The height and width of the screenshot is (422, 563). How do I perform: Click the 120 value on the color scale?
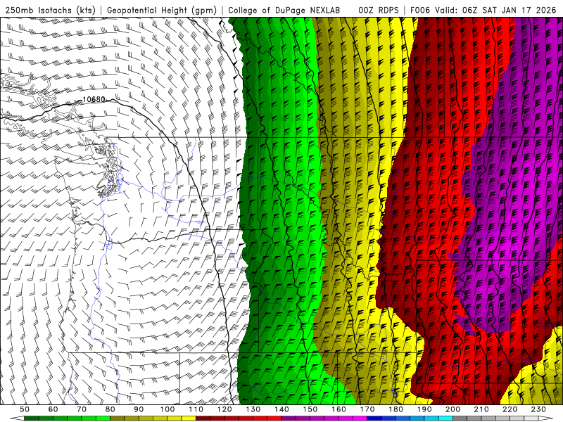click(224, 409)
